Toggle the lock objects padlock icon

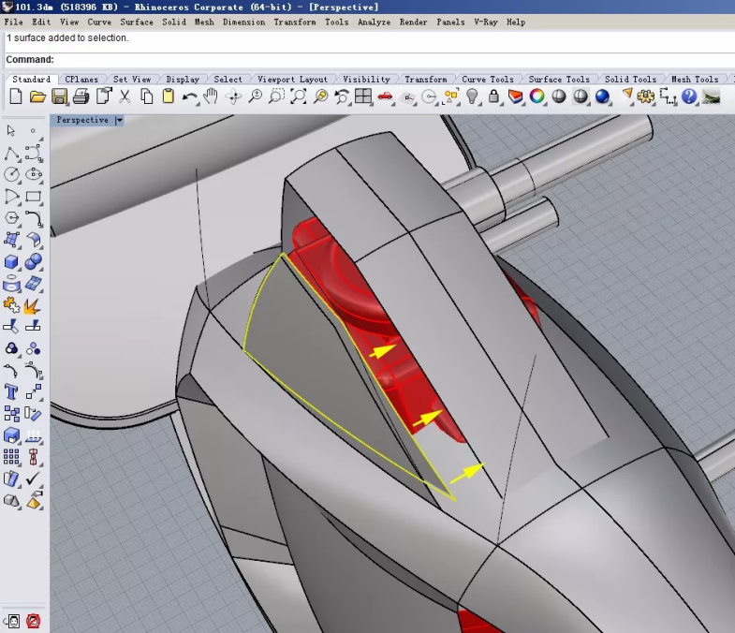[x=493, y=96]
